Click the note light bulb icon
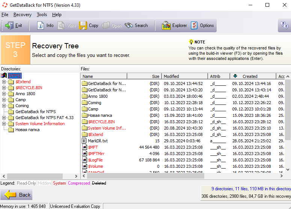This screenshot has height=209, width=291. click(x=191, y=42)
